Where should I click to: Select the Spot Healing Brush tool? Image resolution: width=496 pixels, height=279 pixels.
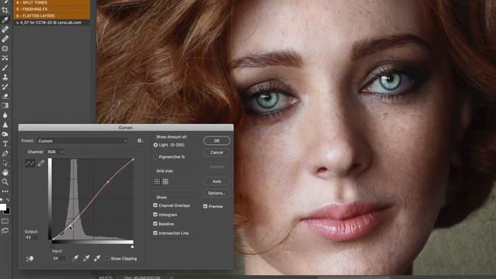(x=5, y=29)
